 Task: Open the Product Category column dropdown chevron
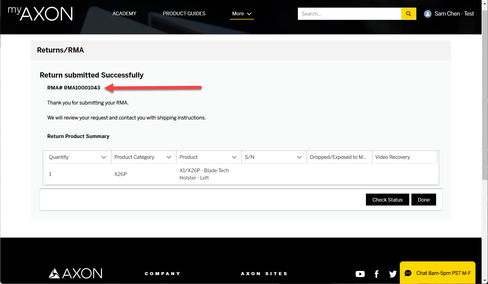click(169, 157)
